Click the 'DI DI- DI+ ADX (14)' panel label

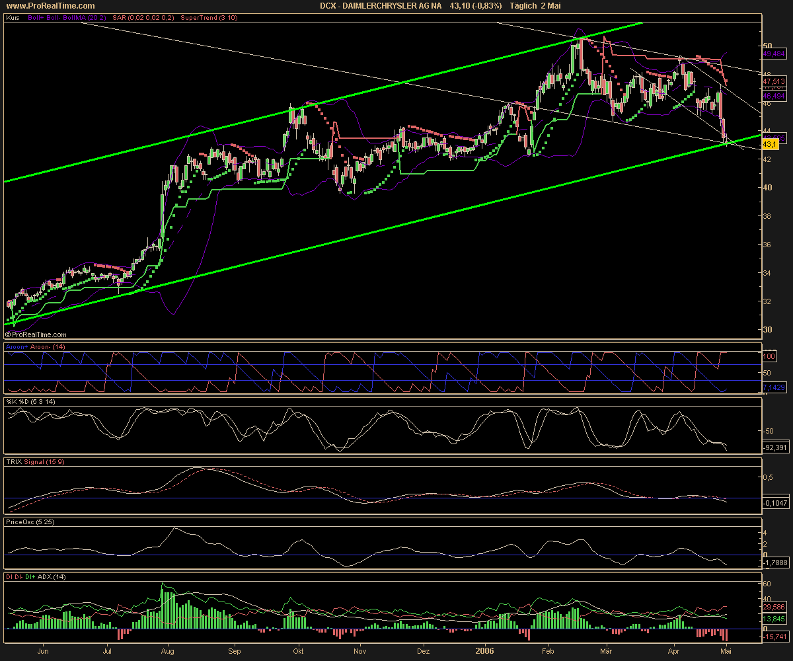click(34, 577)
